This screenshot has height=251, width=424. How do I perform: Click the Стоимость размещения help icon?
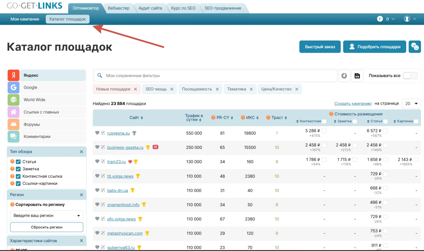click(331, 114)
